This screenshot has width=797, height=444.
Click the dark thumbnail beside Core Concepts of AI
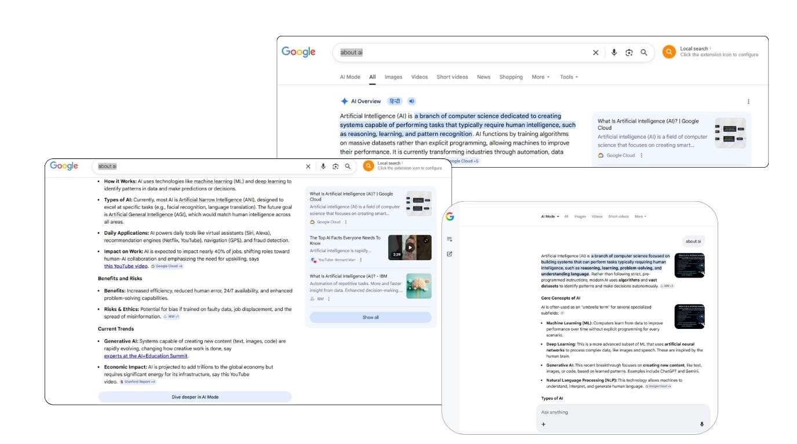click(689, 316)
